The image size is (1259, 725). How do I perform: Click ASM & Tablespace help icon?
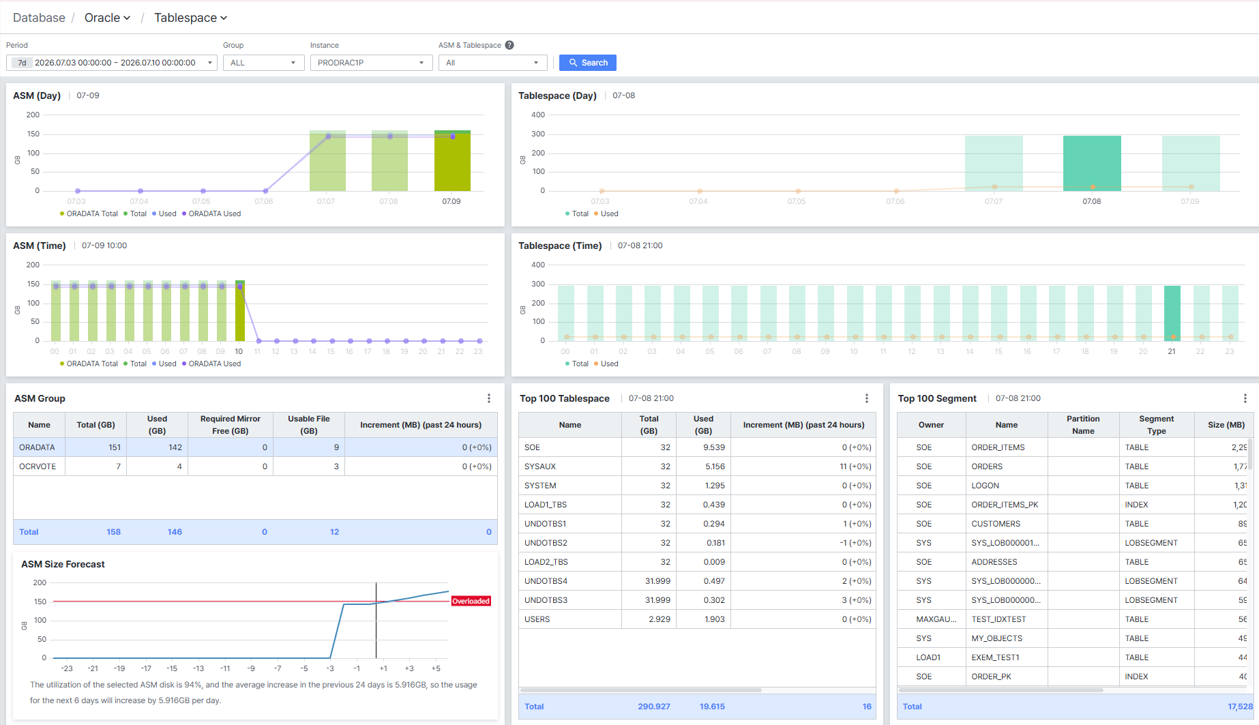tap(509, 45)
